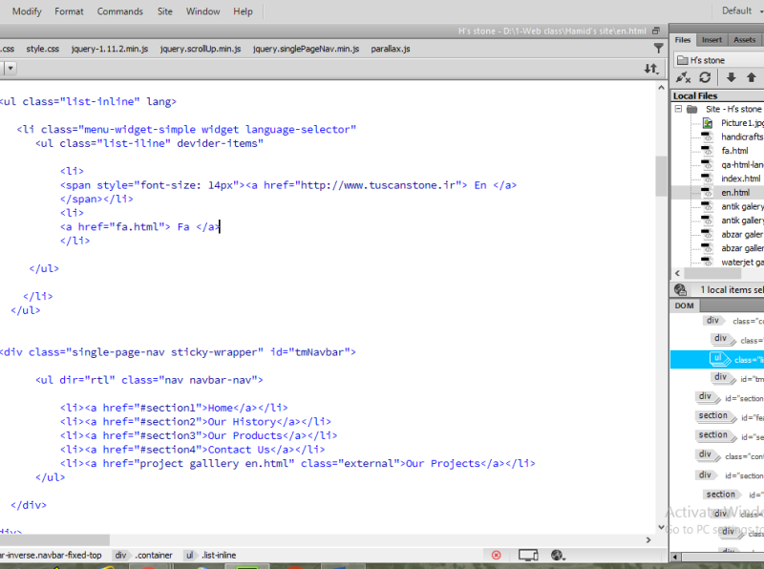Click the get files down arrow
Screen dimensions: 764x569
click(731, 78)
